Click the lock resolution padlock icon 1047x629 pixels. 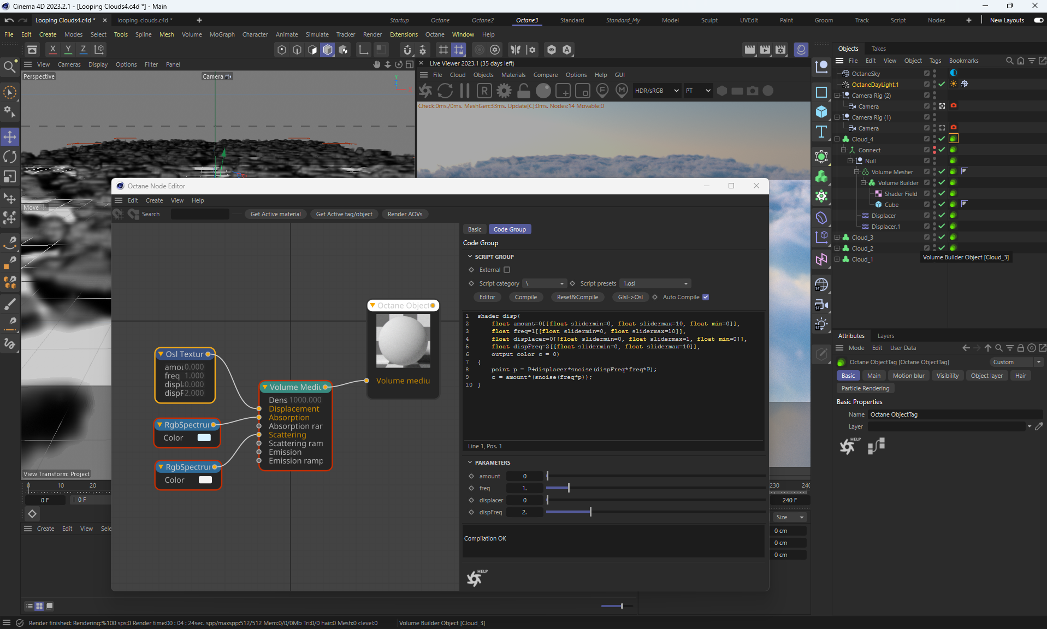[x=523, y=91]
